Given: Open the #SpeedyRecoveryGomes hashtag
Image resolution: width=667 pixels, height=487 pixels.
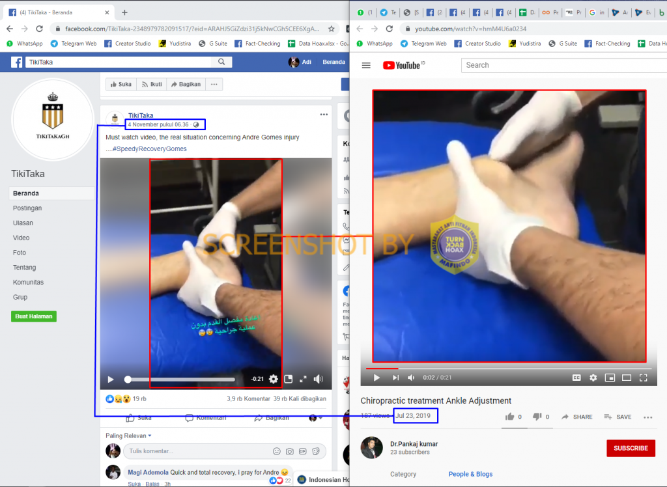Looking at the screenshot, I should coord(149,149).
